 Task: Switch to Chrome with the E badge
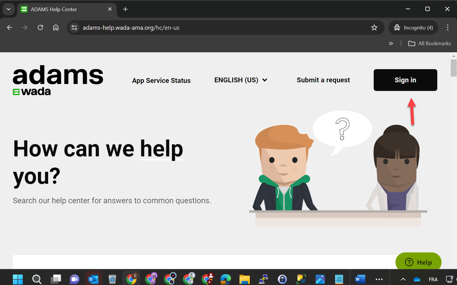131,278
